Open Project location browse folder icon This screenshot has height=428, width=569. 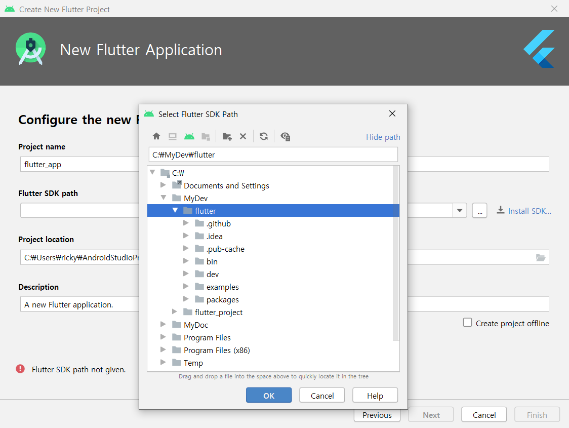click(x=540, y=257)
